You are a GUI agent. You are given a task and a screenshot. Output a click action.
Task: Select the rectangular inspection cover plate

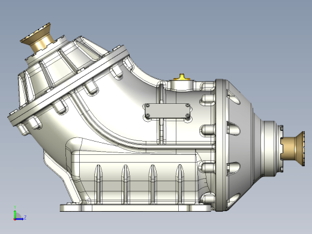pos(167,111)
